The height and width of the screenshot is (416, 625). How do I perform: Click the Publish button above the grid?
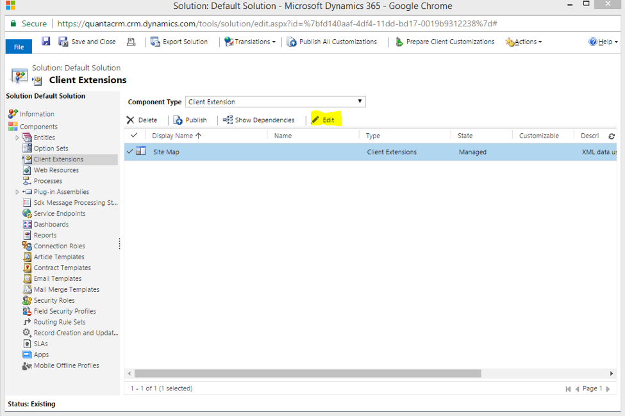point(190,120)
